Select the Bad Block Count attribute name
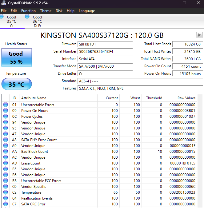Image resolution: width=204 pixels, height=210 pixels. coord(34,152)
